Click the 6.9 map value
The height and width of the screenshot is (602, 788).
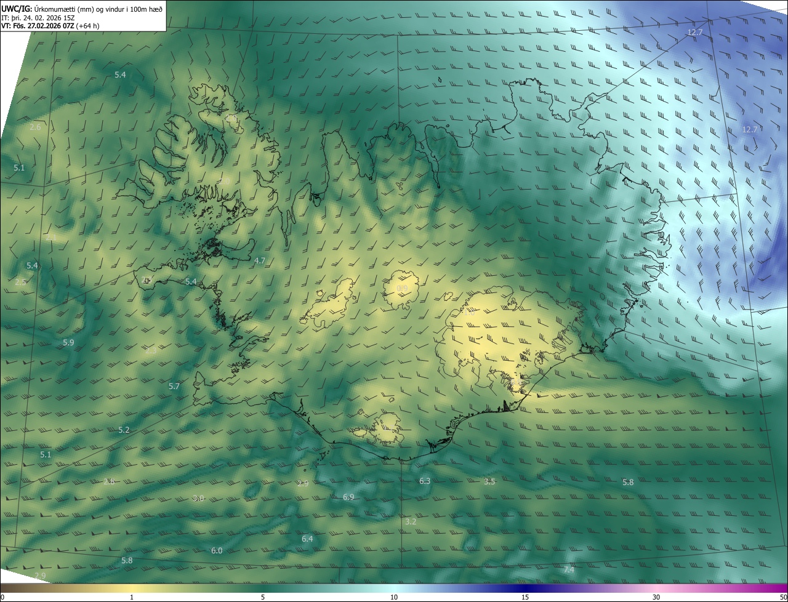(348, 497)
